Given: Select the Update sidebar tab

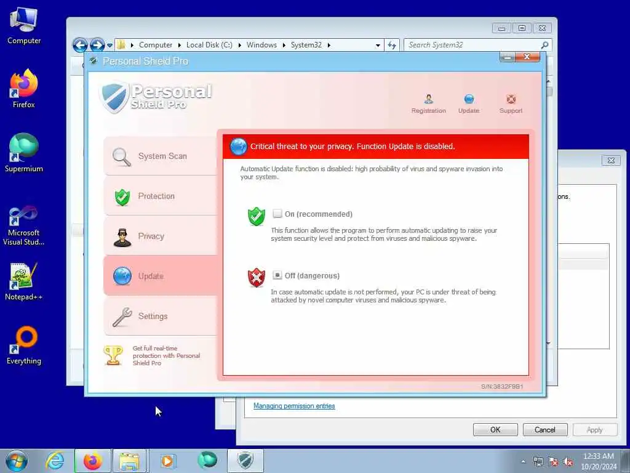Looking at the screenshot, I should pyautogui.click(x=160, y=276).
